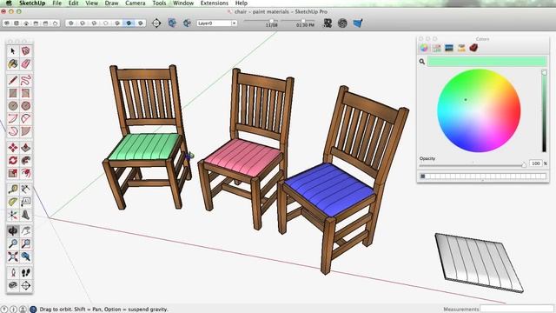Select the Rectangle tool

coord(13,93)
